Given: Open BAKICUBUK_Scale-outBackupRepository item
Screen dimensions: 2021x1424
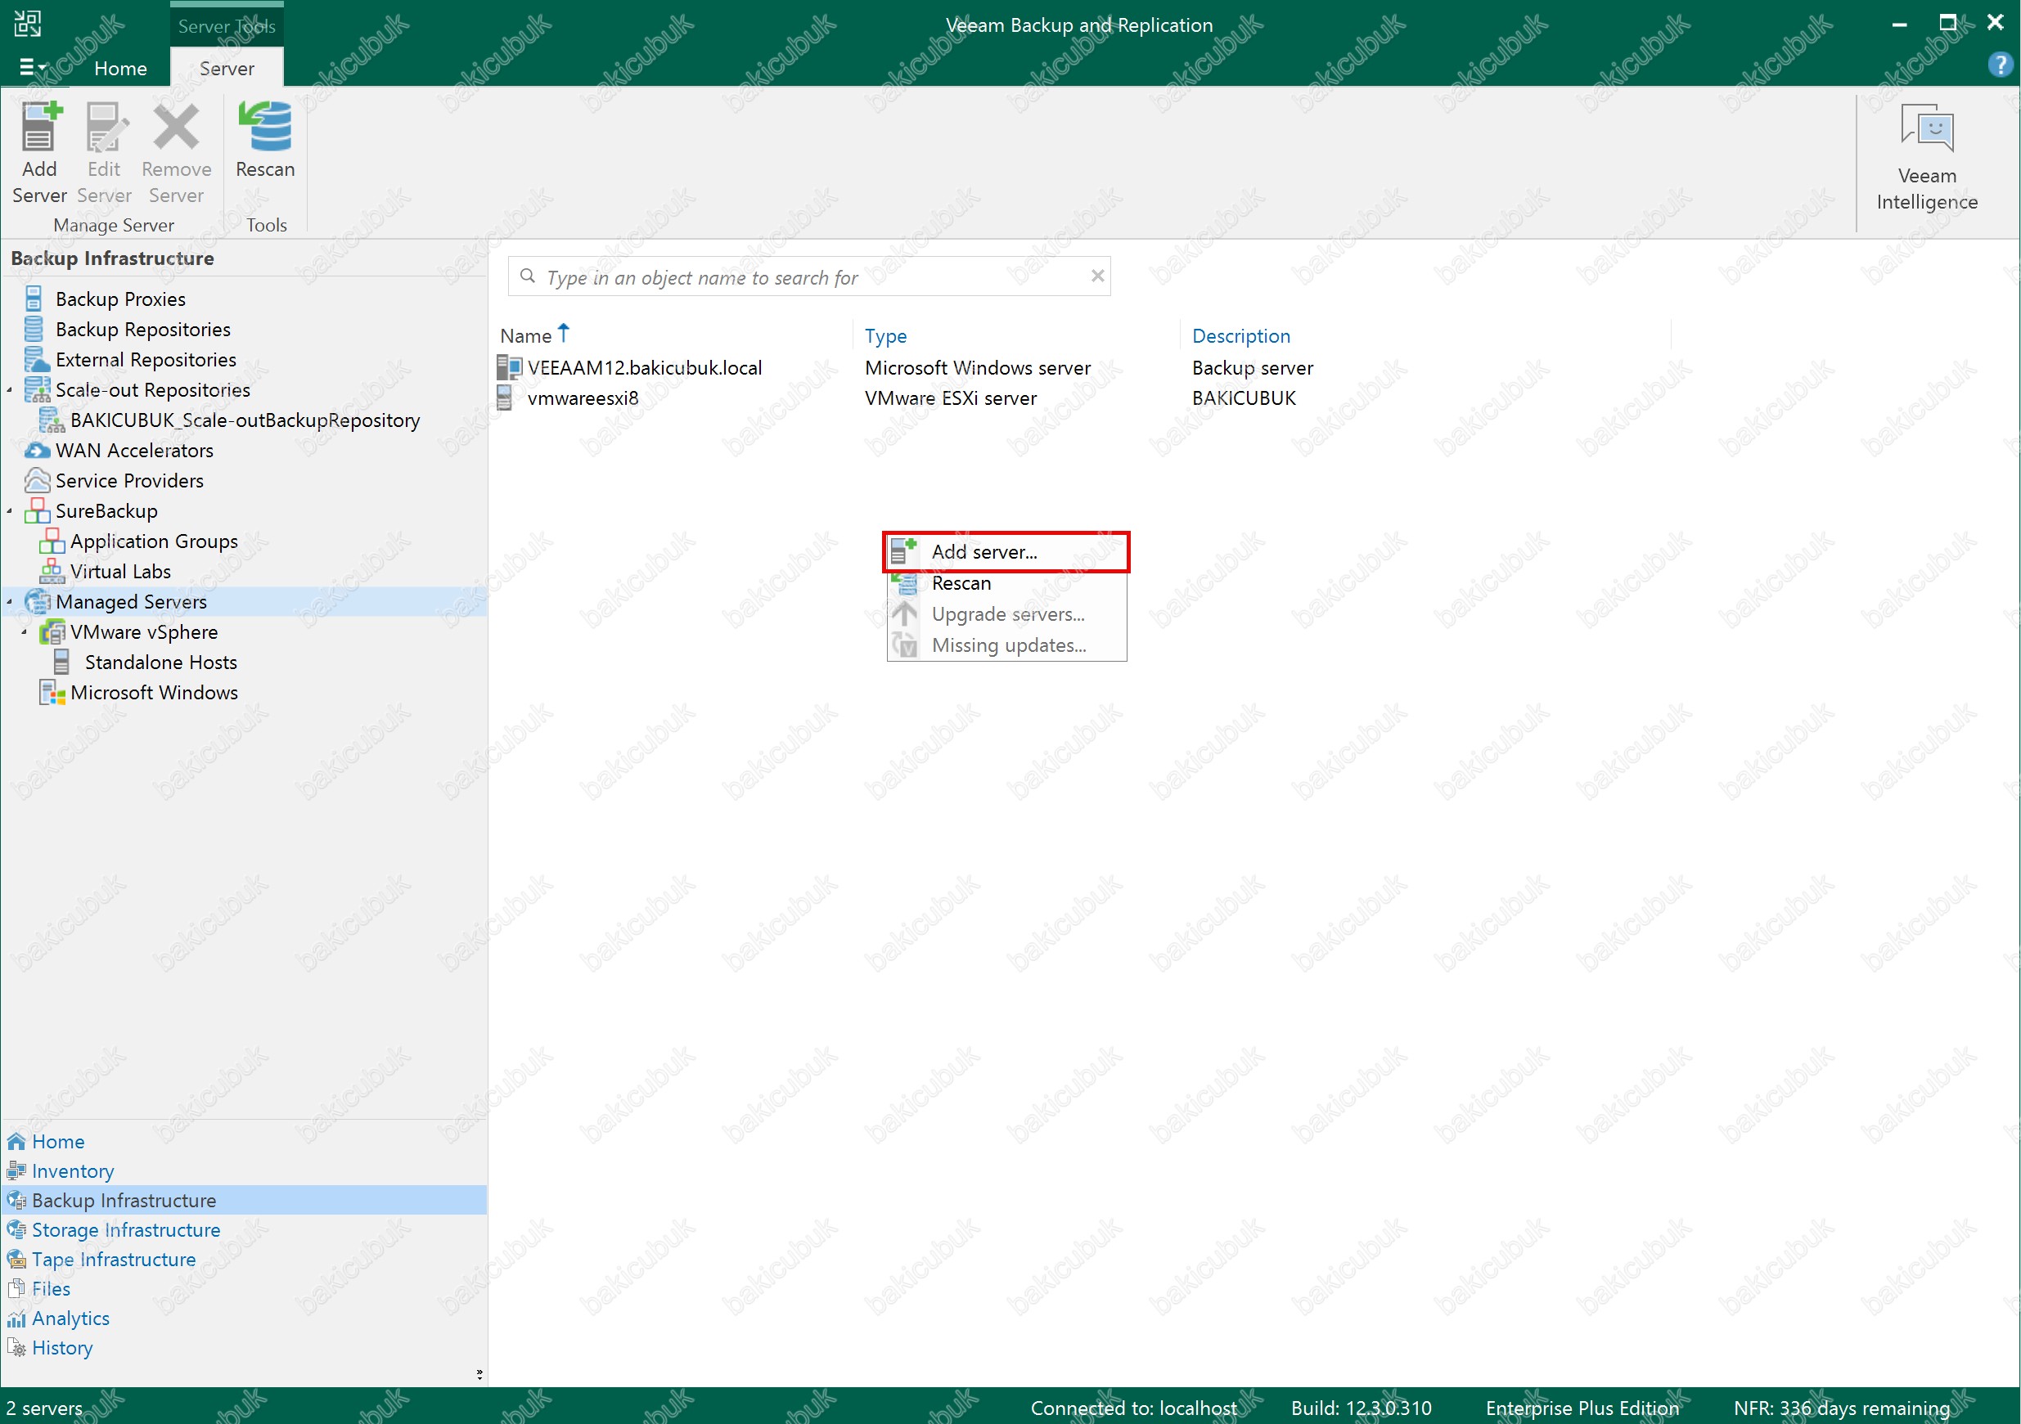Looking at the screenshot, I should tap(245, 420).
